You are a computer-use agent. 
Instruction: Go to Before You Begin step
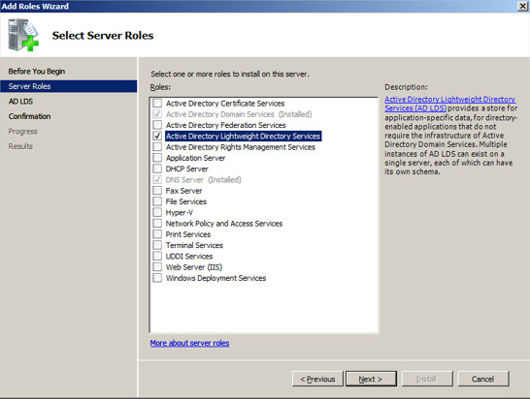[37, 71]
